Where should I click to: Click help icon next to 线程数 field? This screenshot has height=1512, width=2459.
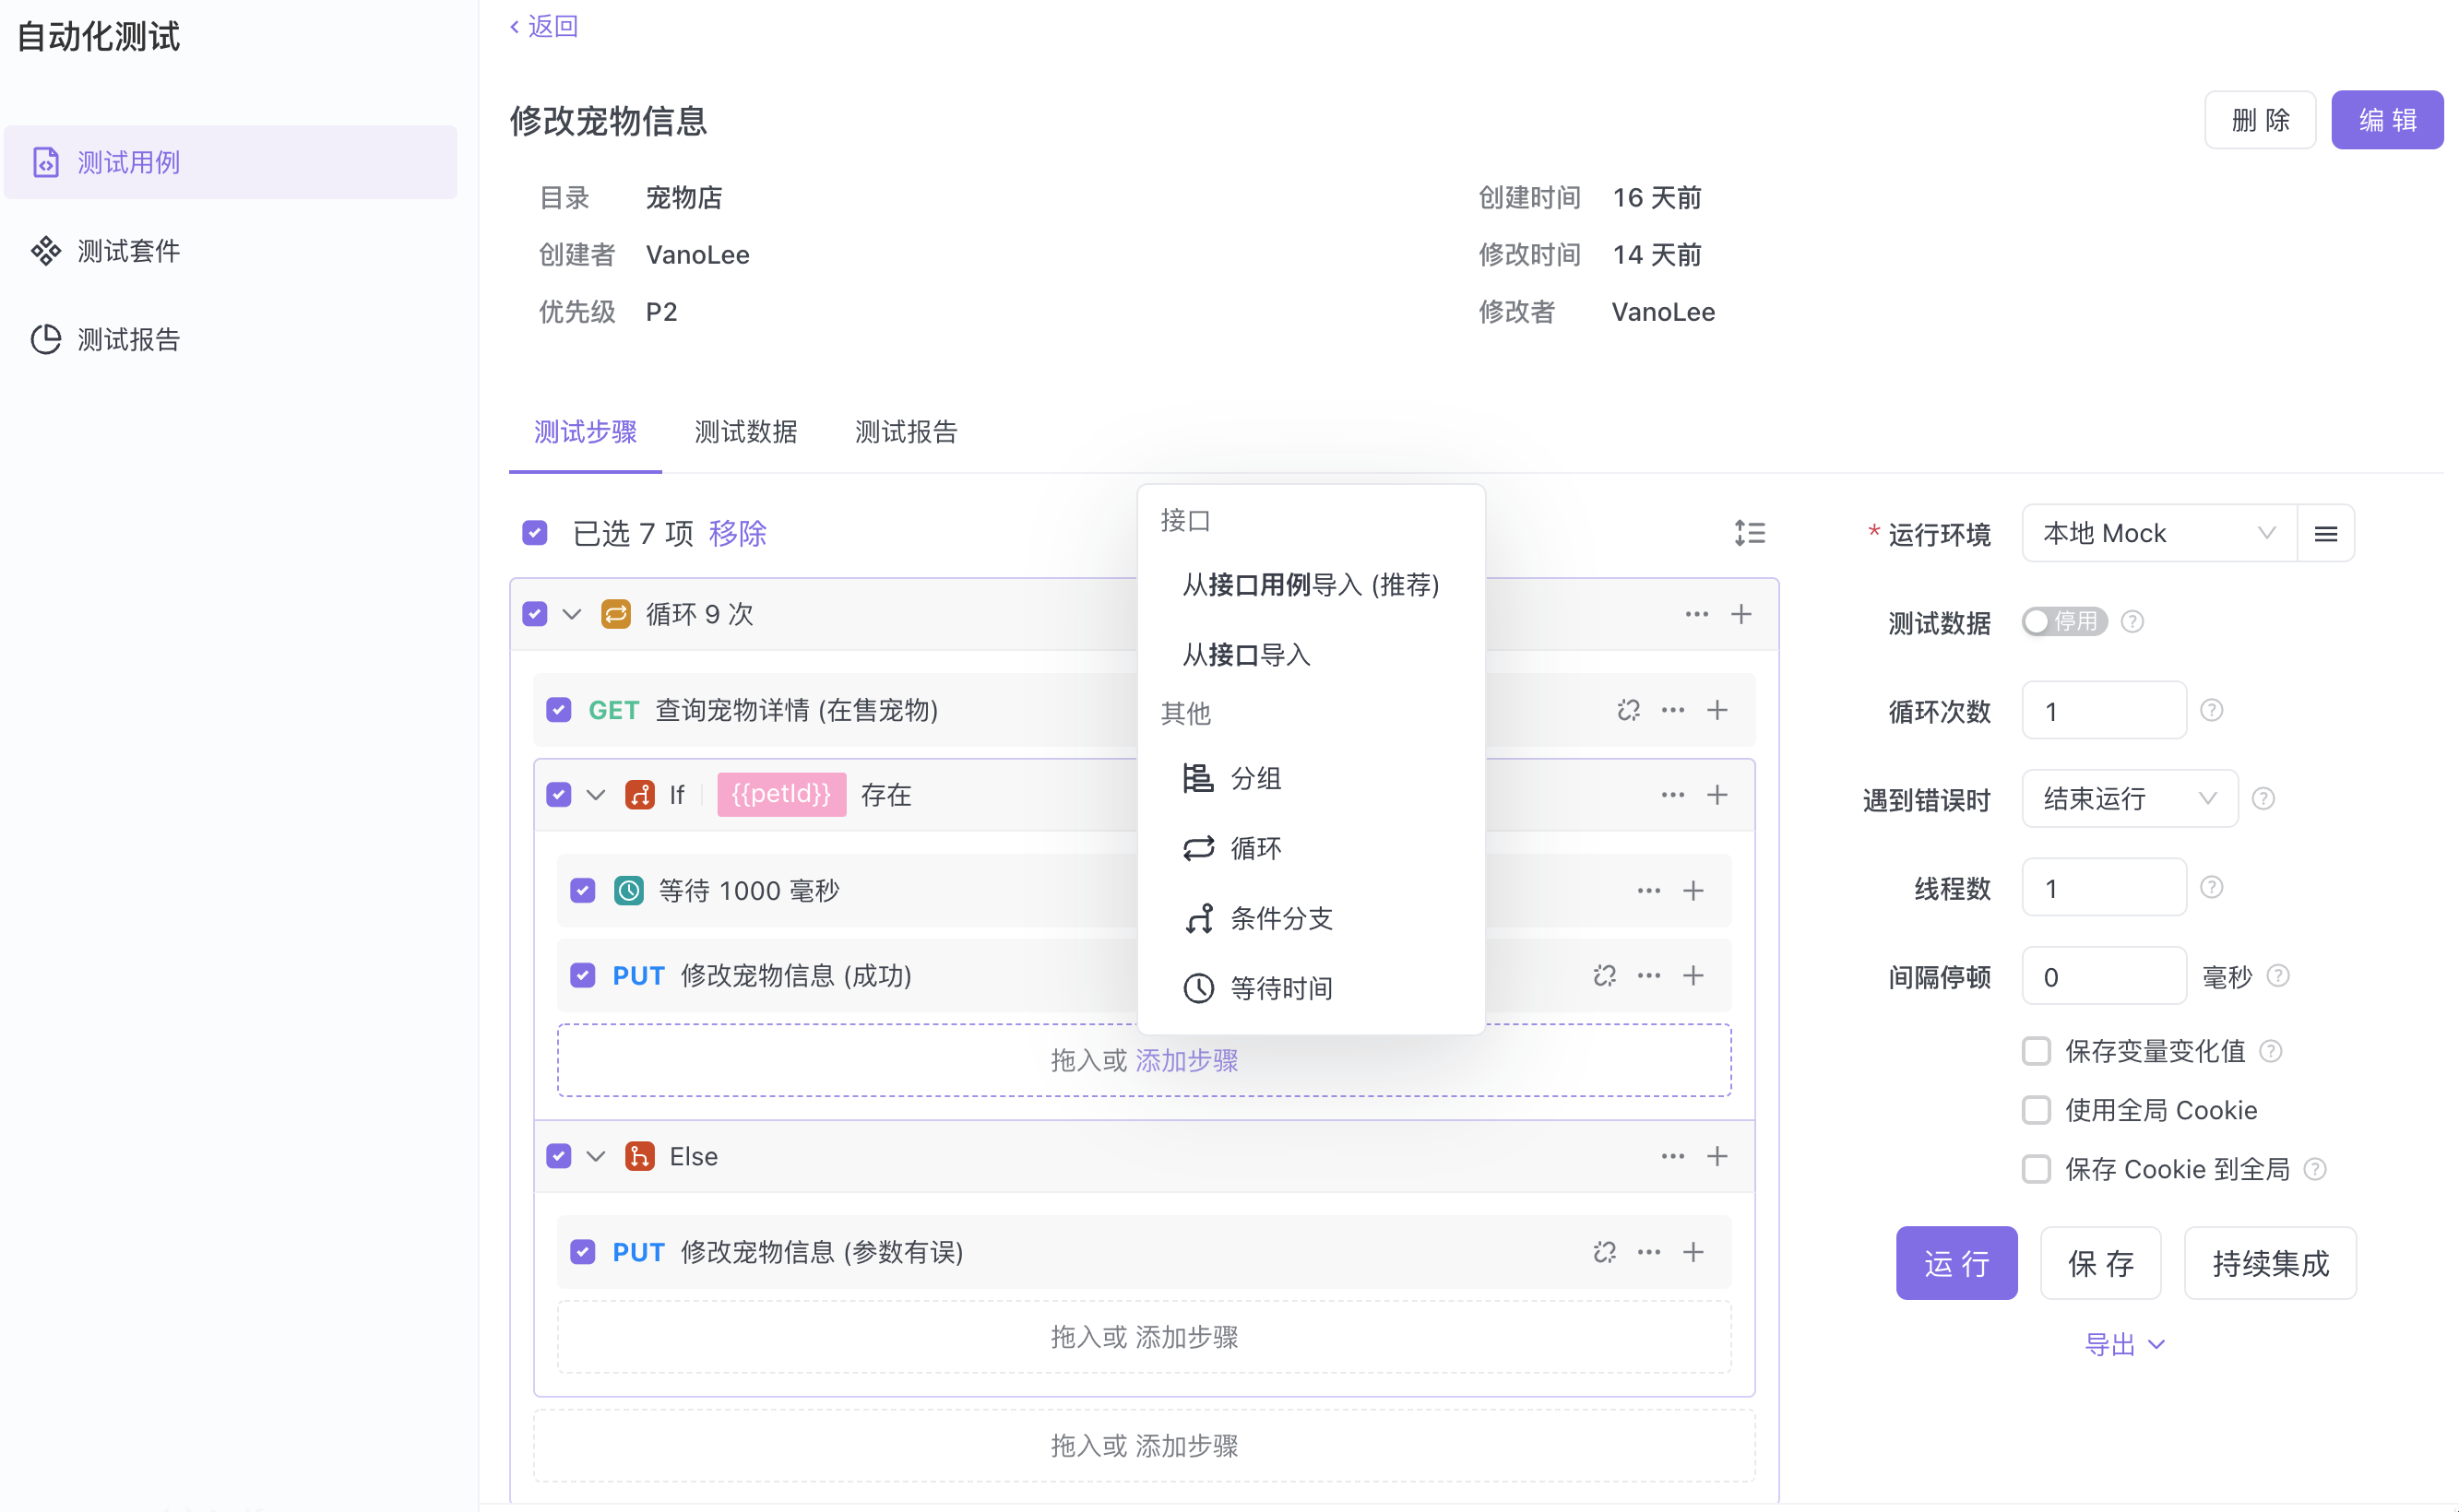tap(2211, 887)
